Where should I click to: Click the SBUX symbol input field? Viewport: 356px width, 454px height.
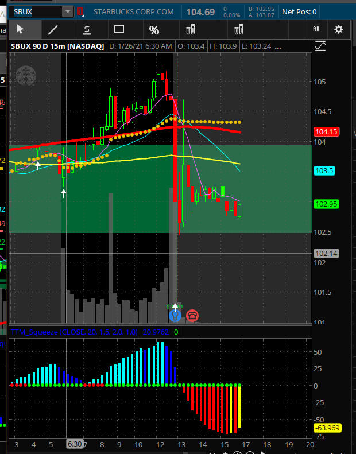click(x=34, y=11)
